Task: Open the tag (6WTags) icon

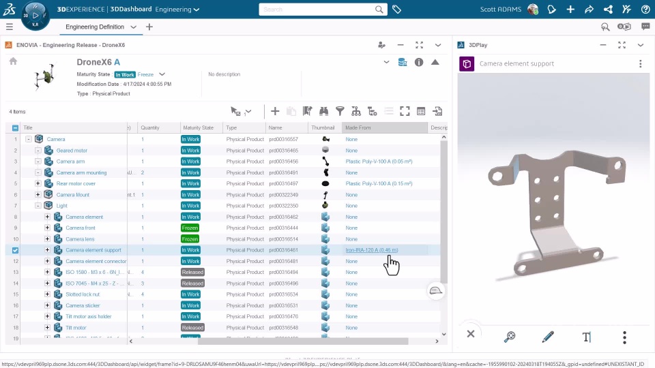Action: pos(397,9)
